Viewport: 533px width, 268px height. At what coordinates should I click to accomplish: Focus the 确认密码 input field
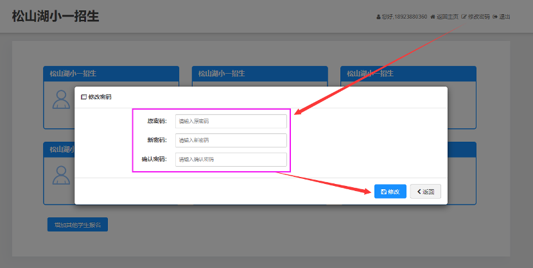(x=231, y=160)
